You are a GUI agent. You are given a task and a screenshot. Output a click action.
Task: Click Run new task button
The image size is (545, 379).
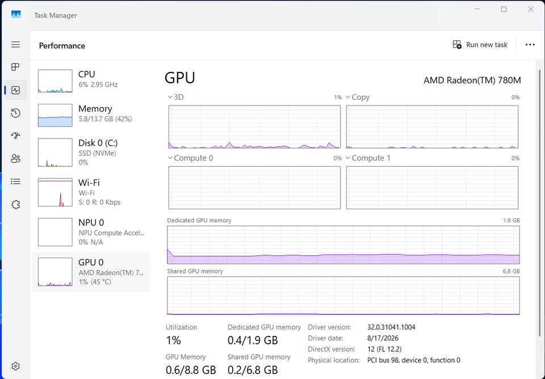pyautogui.click(x=480, y=45)
